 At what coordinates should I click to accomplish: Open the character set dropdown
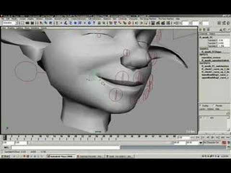[210, 142]
